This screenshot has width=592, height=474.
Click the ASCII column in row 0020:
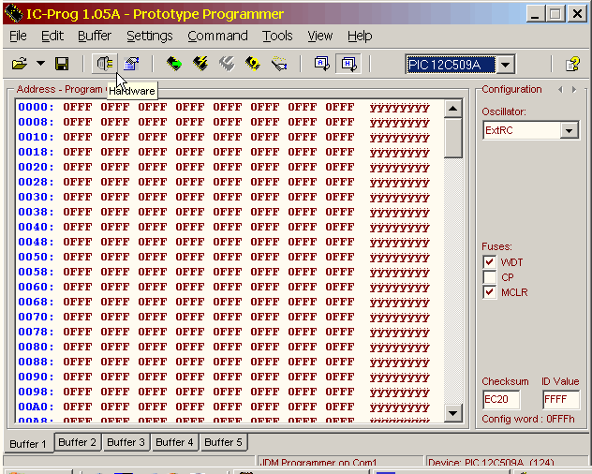click(x=400, y=167)
